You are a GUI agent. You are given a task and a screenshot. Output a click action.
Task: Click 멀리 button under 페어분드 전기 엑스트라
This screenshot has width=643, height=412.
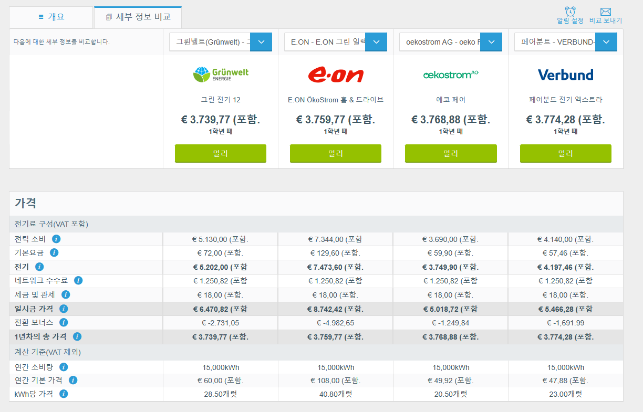566,153
